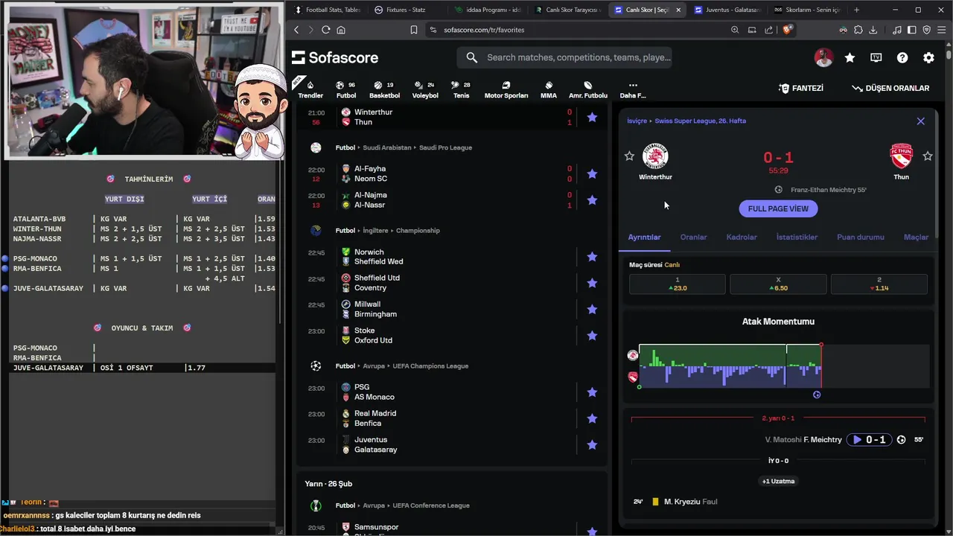
Task: Switch to Juventus - Galatasaray browser tab
Action: pyautogui.click(x=727, y=10)
